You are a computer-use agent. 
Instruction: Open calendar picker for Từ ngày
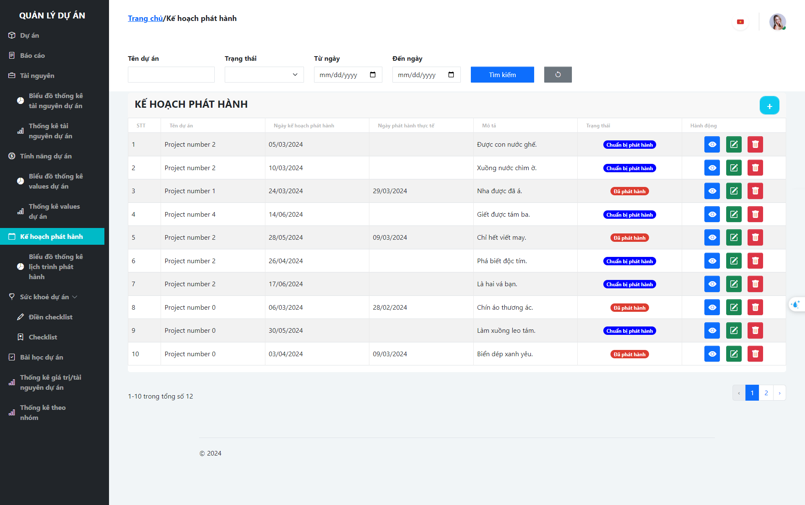pos(373,75)
